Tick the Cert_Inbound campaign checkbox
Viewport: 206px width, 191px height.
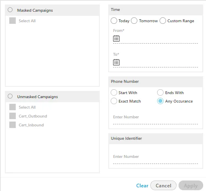click(13, 125)
